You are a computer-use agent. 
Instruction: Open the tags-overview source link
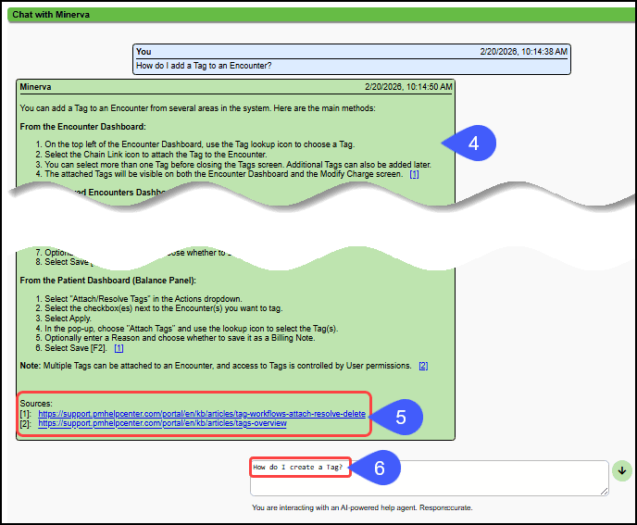pos(162,423)
